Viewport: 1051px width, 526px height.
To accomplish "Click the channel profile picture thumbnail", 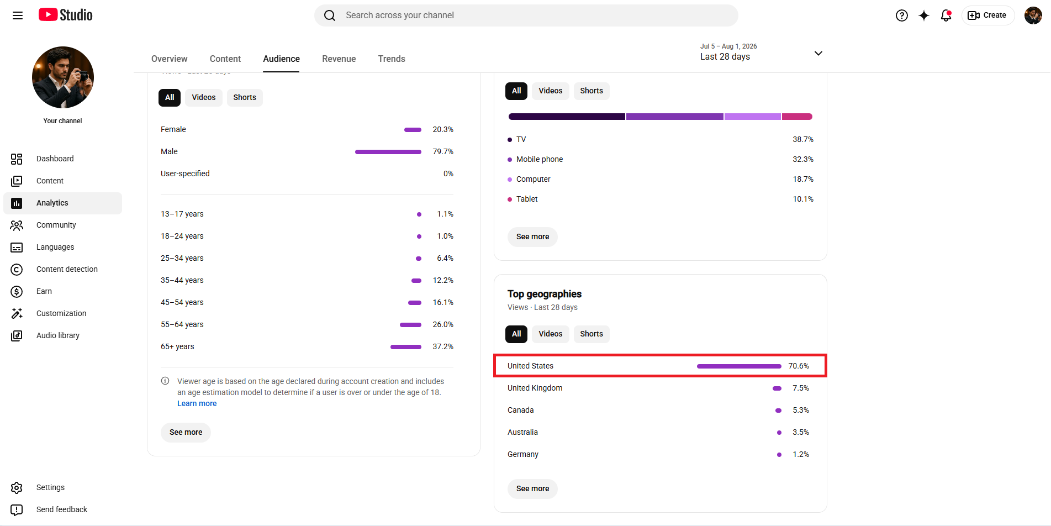I will coord(63,77).
